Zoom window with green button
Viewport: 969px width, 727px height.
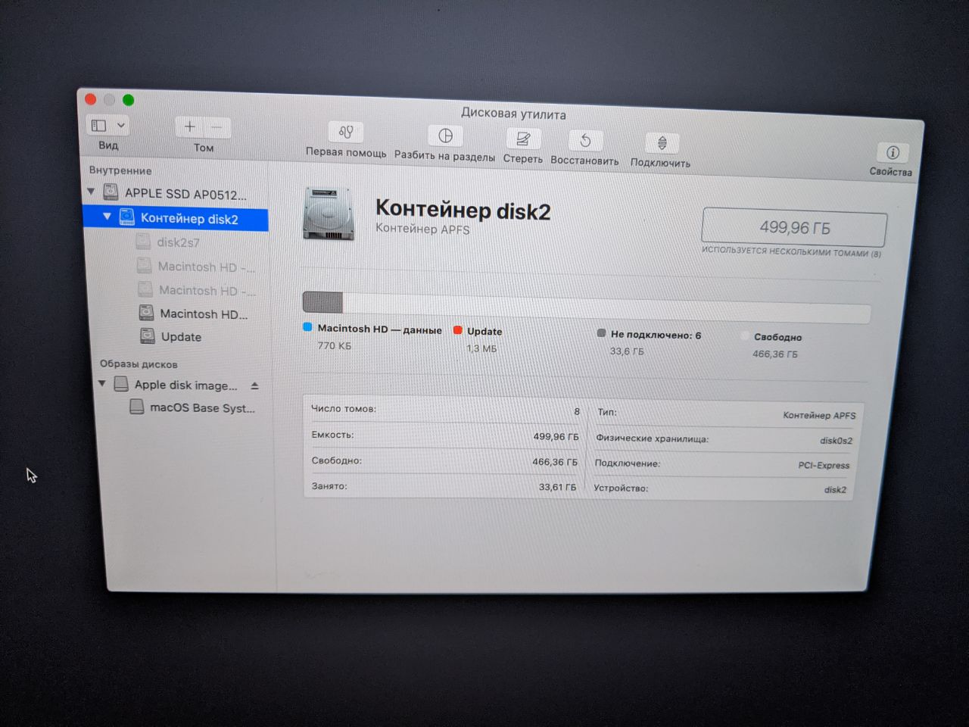click(x=129, y=100)
